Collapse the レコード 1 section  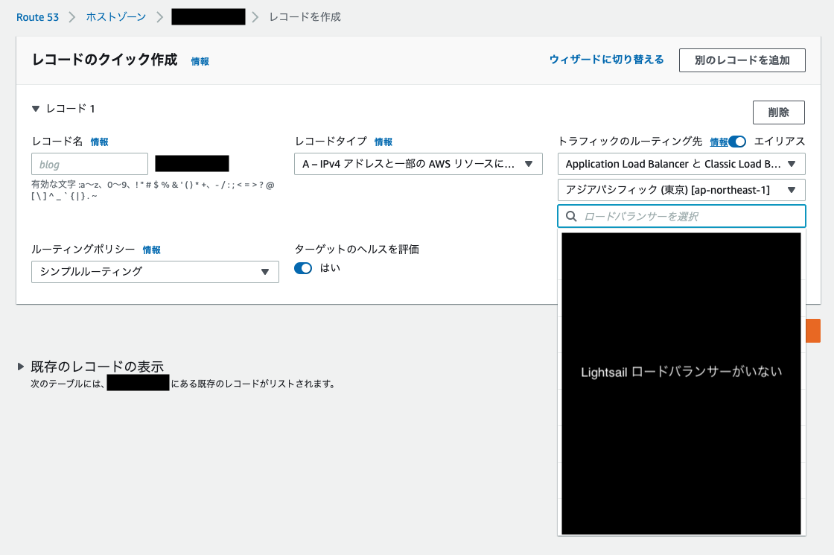36,109
